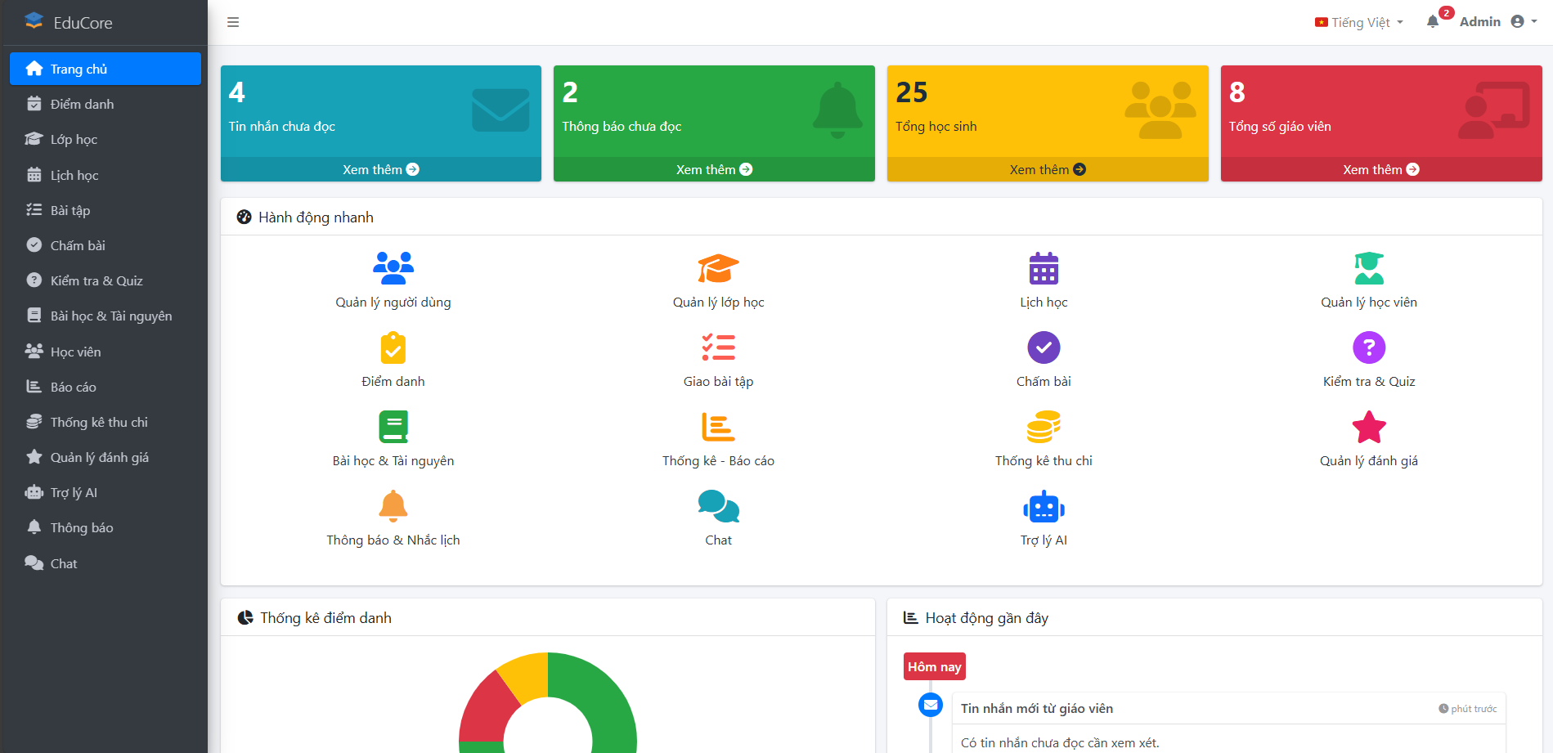Click Quản lý người dùng users icon
1553x753 pixels.
(393, 267)
